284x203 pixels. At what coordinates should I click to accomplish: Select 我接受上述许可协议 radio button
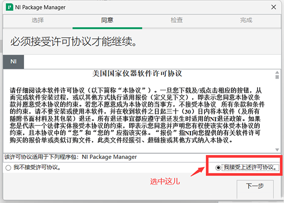(218, 168)
